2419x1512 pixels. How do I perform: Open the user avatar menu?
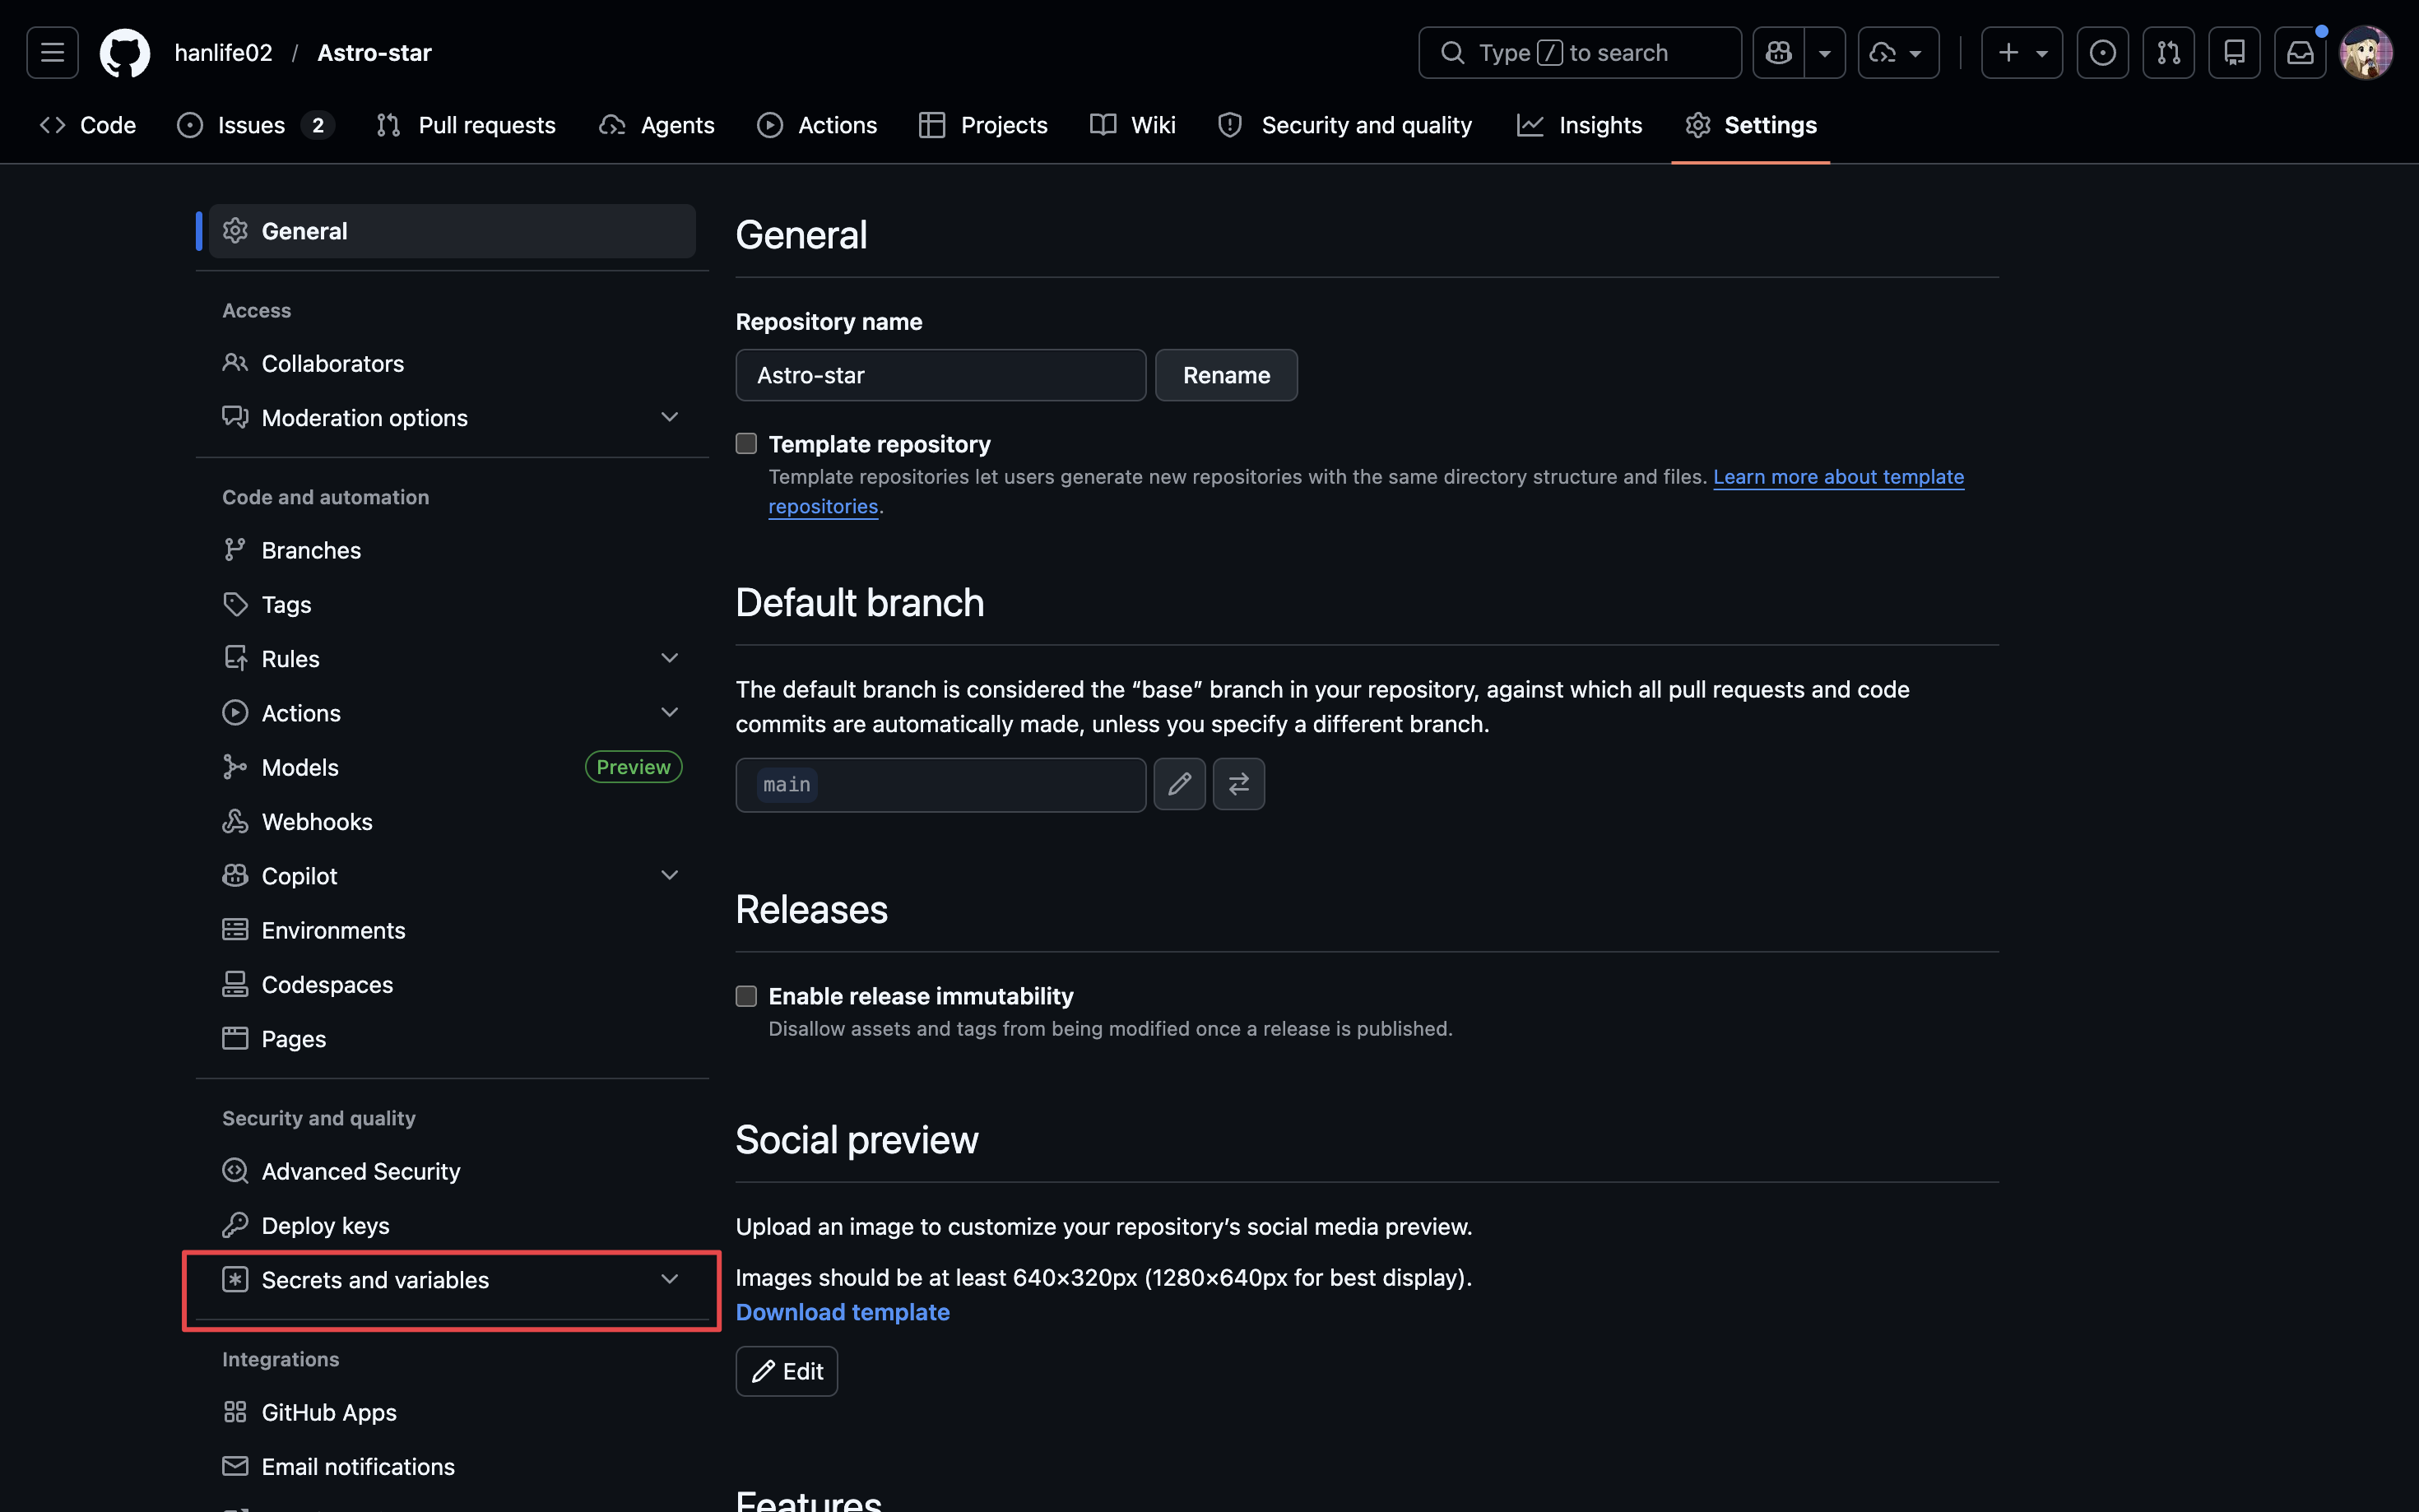tap(2366, 52)
